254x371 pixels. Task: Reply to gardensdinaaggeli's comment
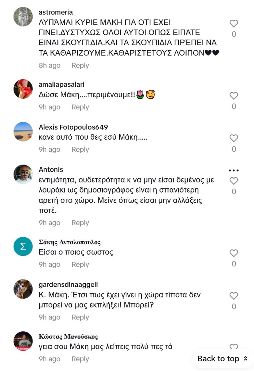click(x=80, y=317)
